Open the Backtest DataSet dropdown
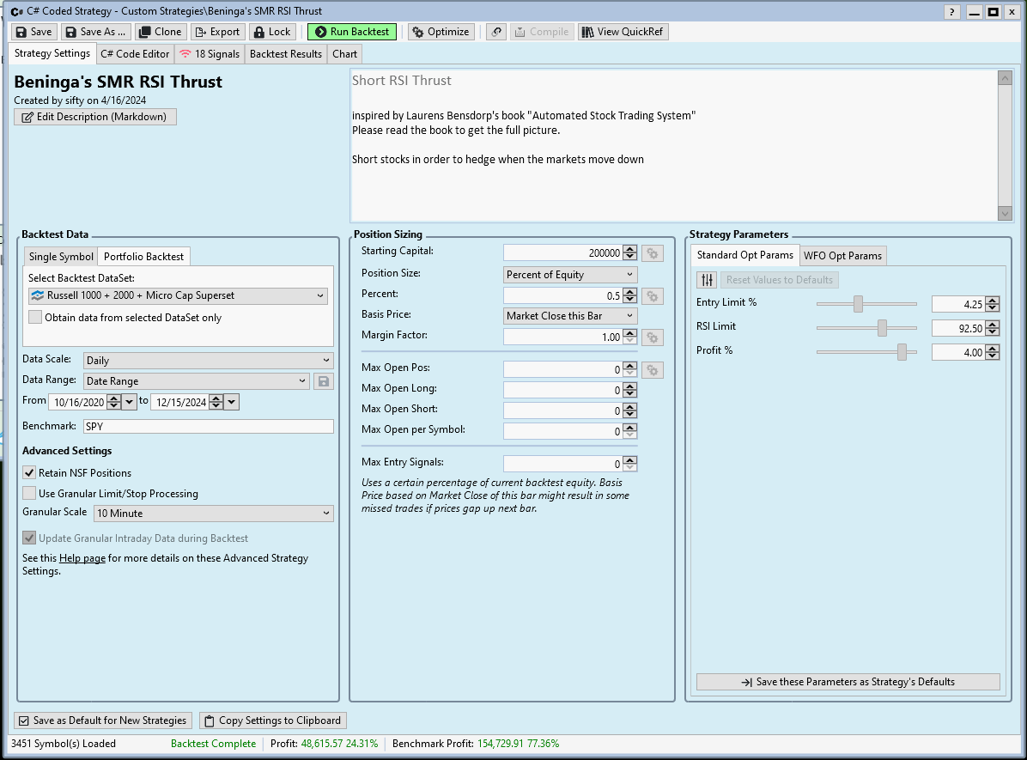Image resolution: width=1027 pixels, height=760 pixels. (178, 295)
